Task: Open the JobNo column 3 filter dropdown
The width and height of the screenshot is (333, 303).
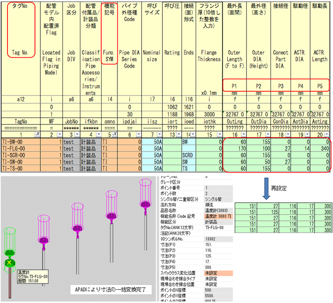Action: [x=77, y=134]
